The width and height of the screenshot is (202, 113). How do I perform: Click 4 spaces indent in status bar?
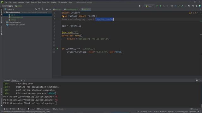(163, 112)
